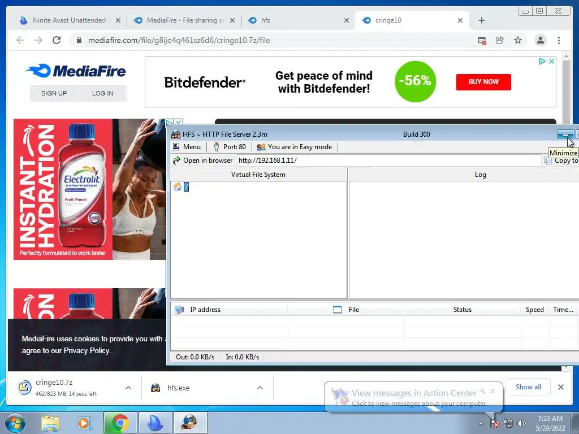
Task: Click the pop-up blocked icon in address bar
Action: tap(482, 41)
